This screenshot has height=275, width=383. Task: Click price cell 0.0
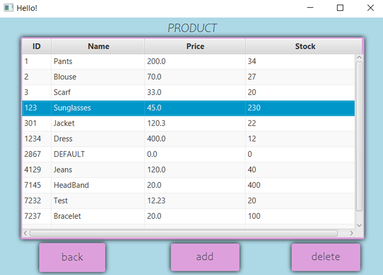(x=195, y=154)
